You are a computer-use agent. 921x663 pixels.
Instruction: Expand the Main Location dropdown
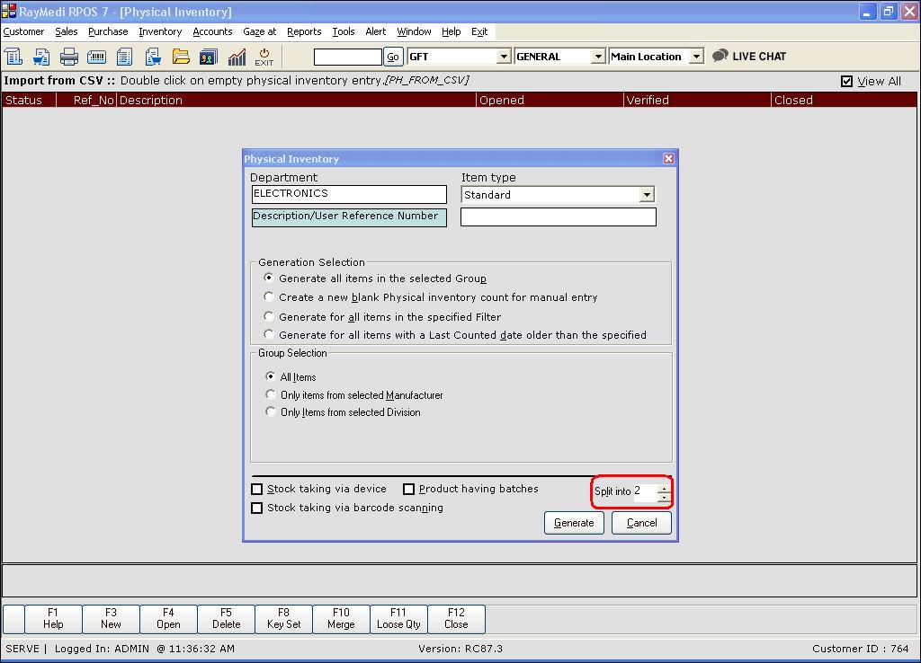(x=695, y=57)
